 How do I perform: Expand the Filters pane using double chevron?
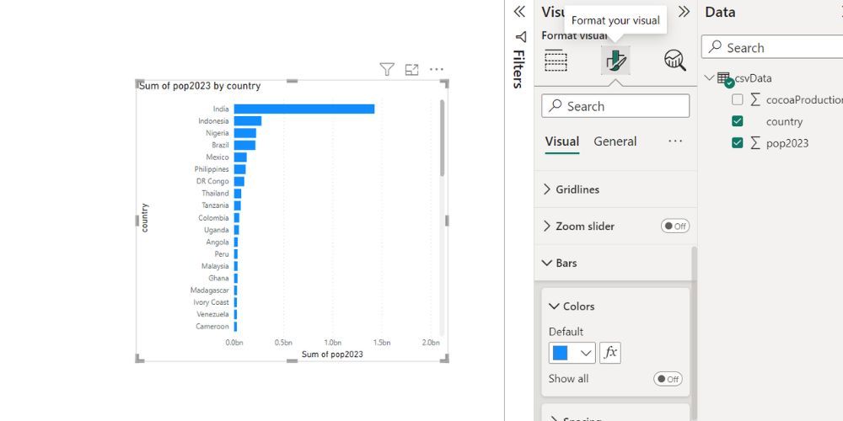(519, 12)
